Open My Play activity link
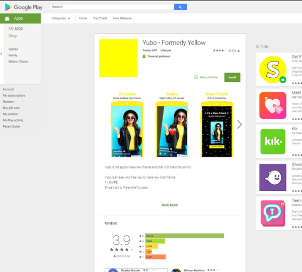Image resolution: width=302 pixels, height=272 pixels. 13,120
